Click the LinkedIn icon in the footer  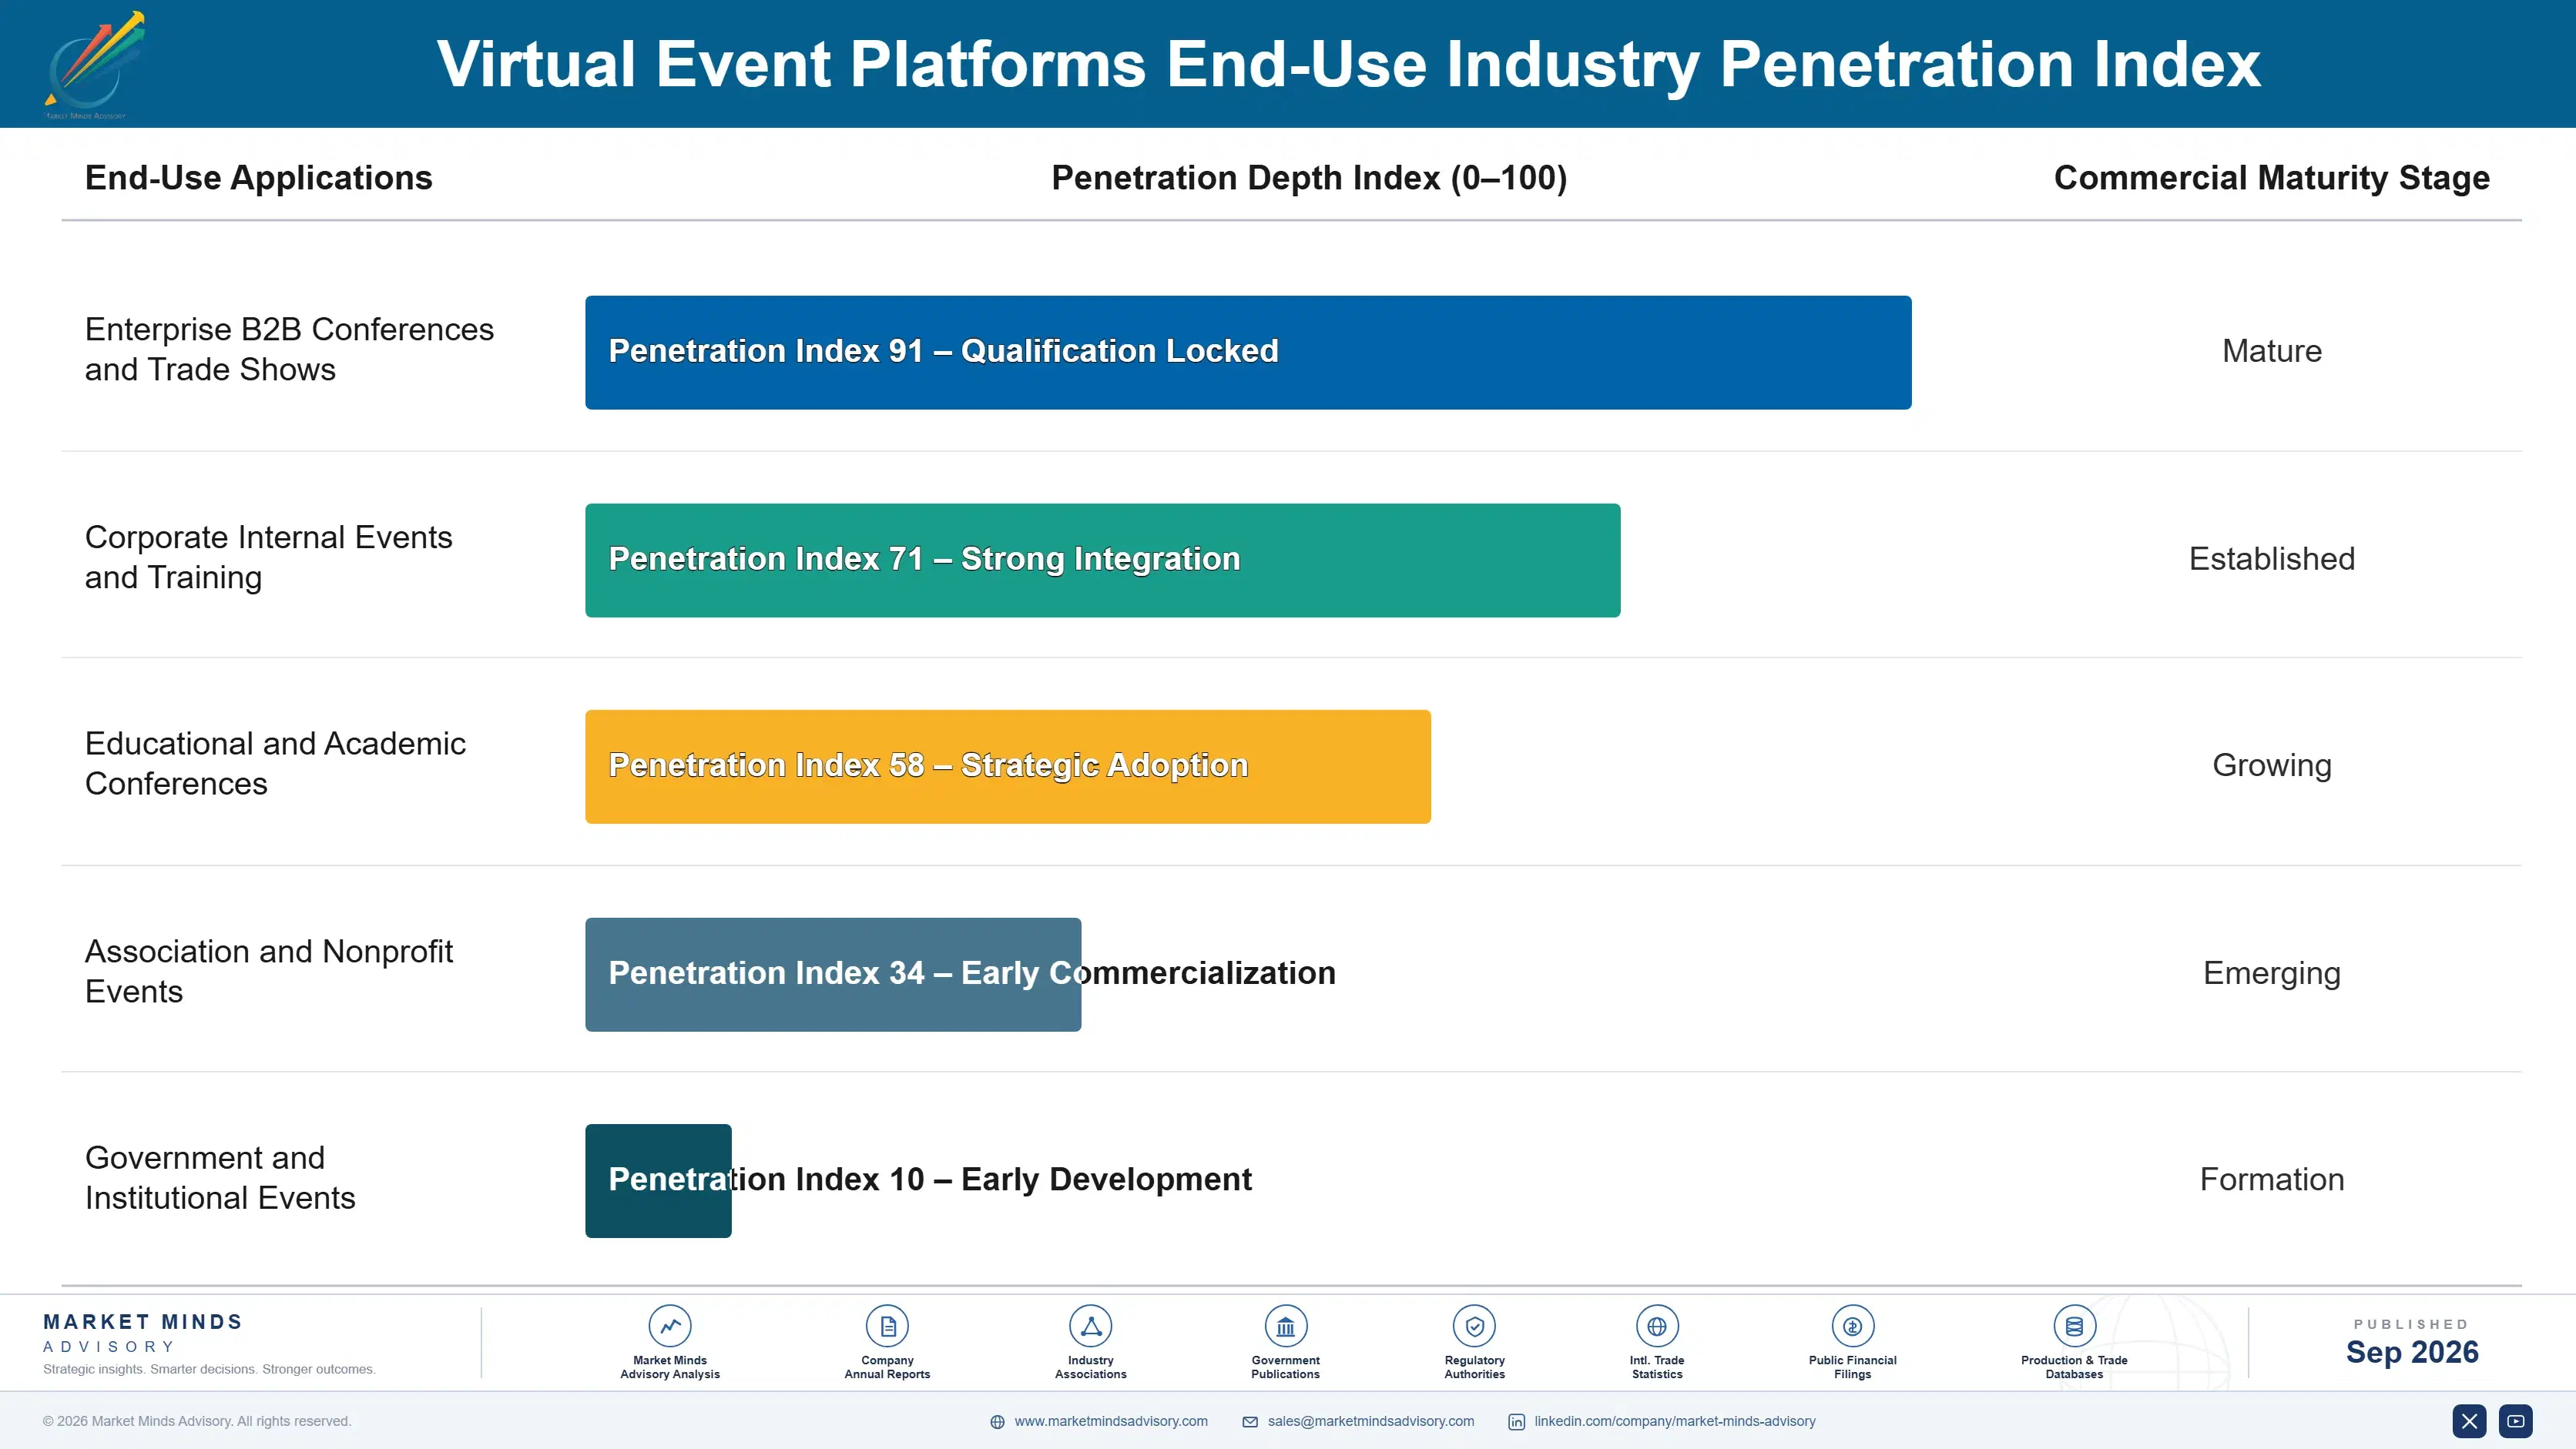coord(1516,1422)
